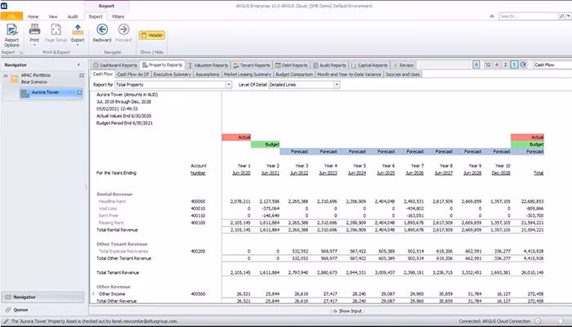Select Month and Year-to-Date Variance sub-tab
Image resolution: width=572 pixels, height=327 pixels.
(x=349, y=74)
